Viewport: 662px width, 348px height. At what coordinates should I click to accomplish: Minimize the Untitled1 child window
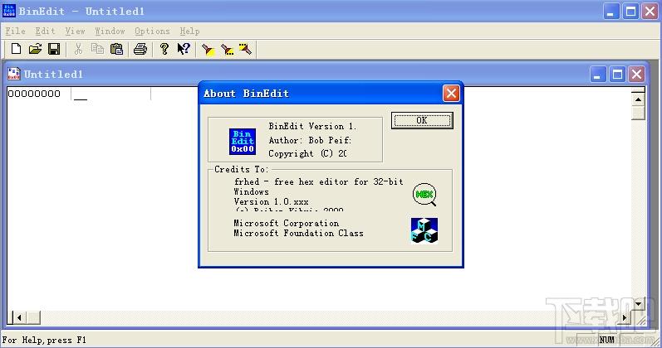point(597,75)
